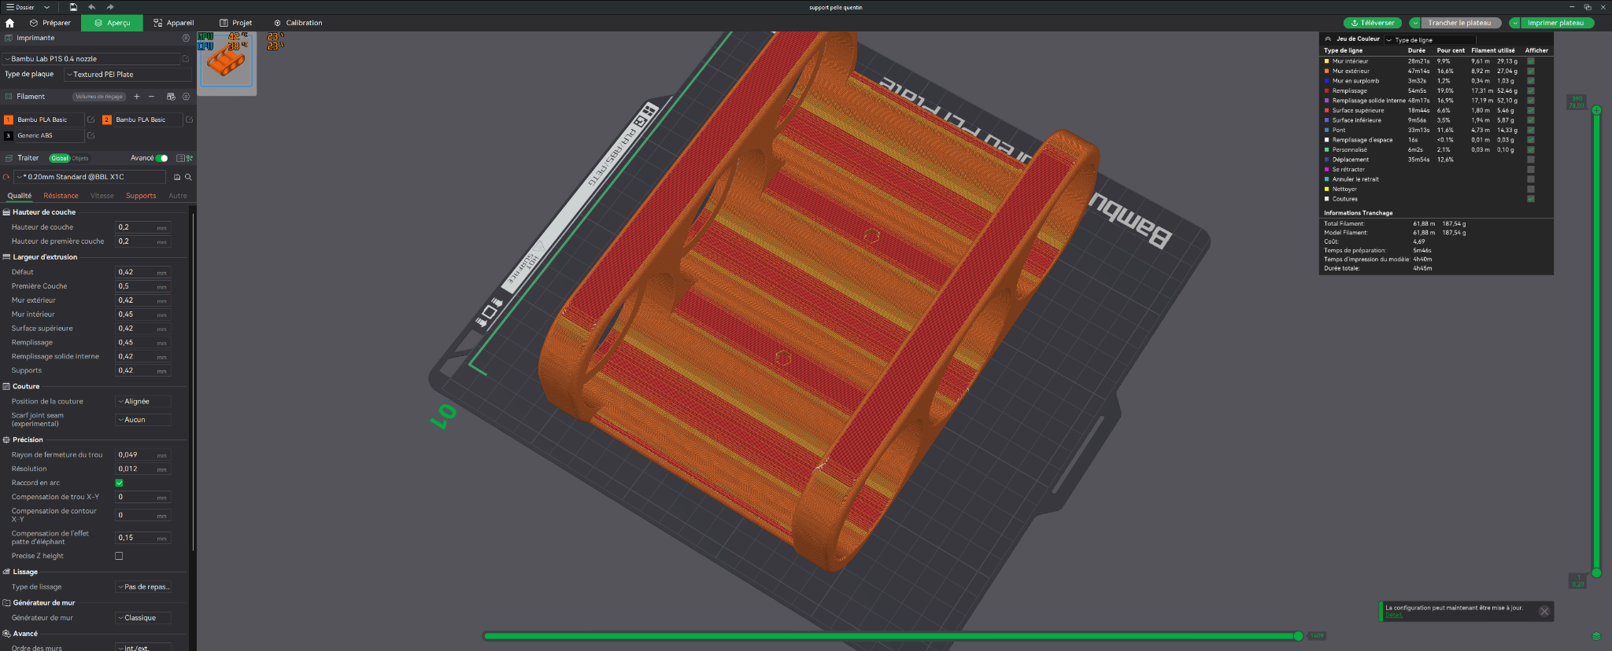Edit the Generic ABS filament preset

tap(91, 135)
